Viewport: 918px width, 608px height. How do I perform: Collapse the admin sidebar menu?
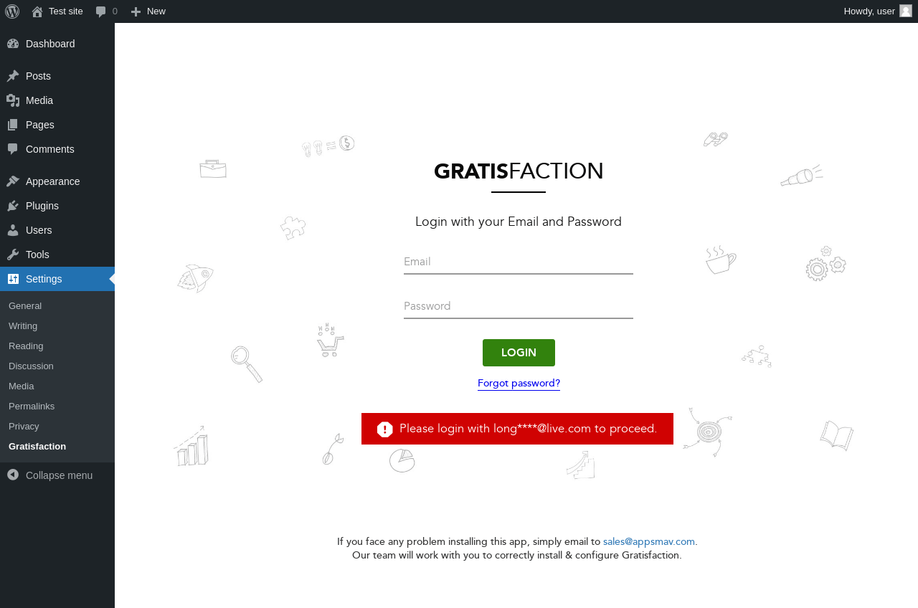[x=57, y=475]
